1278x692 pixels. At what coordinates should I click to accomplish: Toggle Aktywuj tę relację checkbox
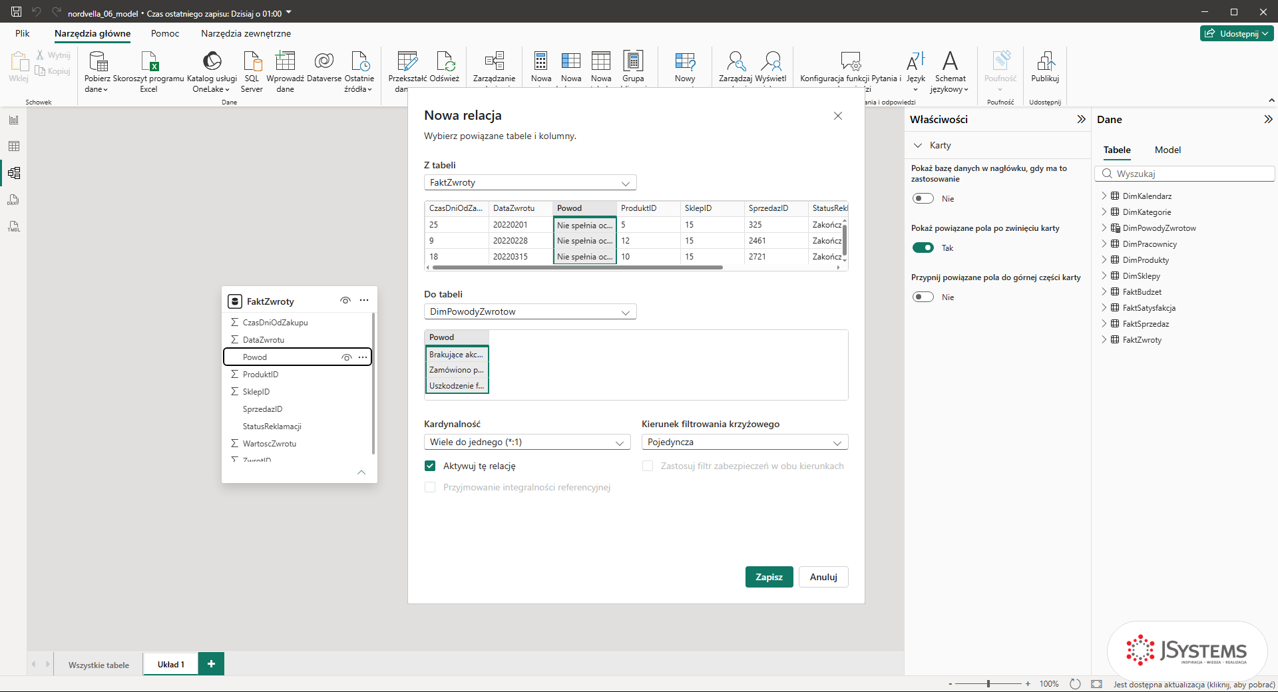[430, 466]
